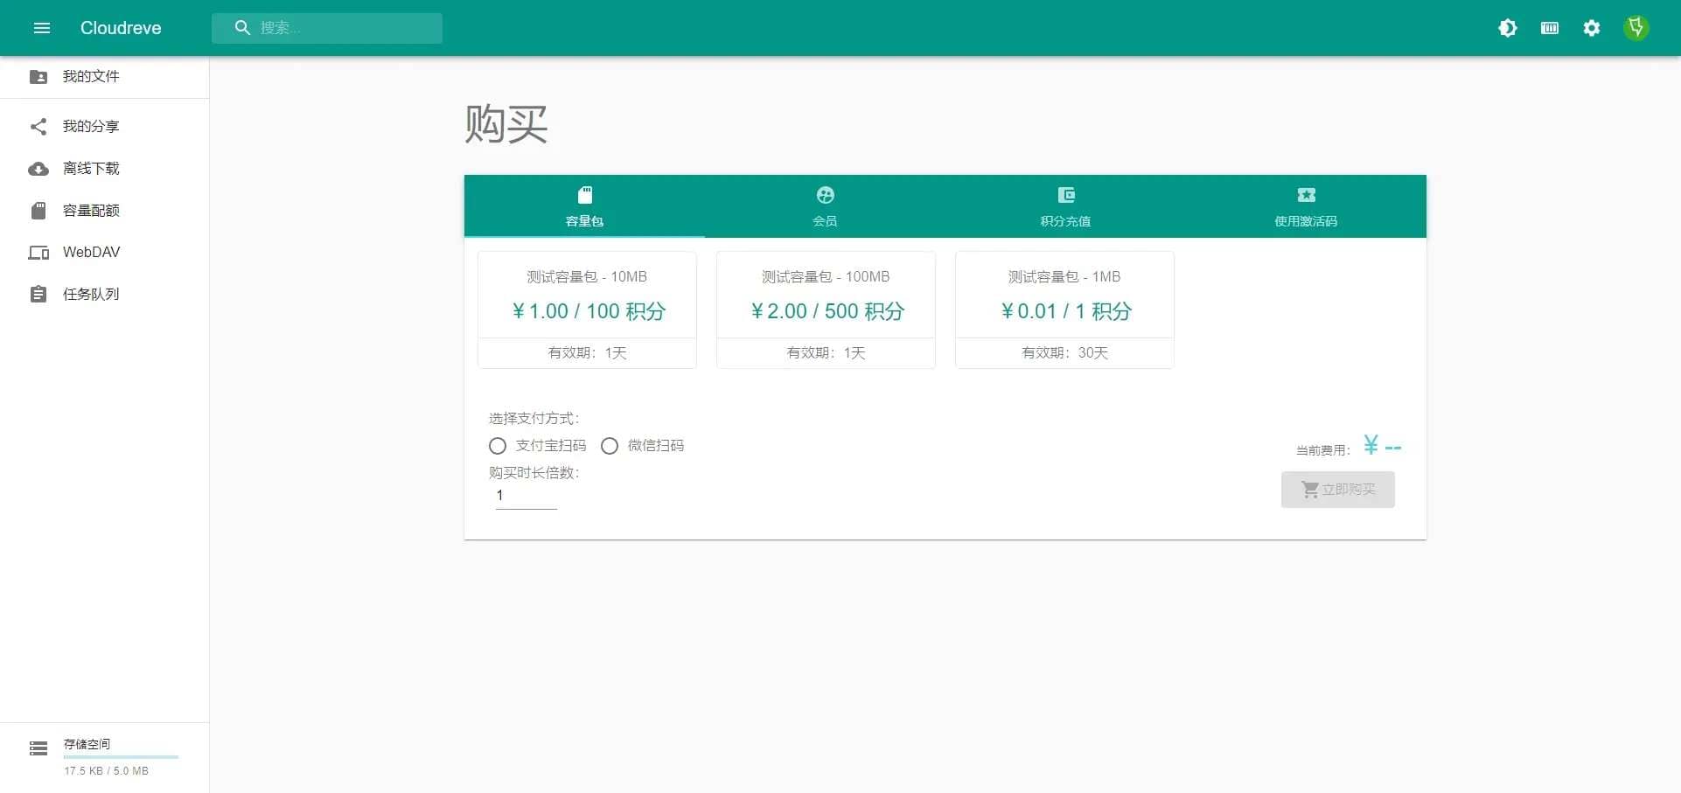The width and height of the screenshot is (1681, 793).
Task: Click the 购买时长倍数 input field
Action: tap(526, 496)
